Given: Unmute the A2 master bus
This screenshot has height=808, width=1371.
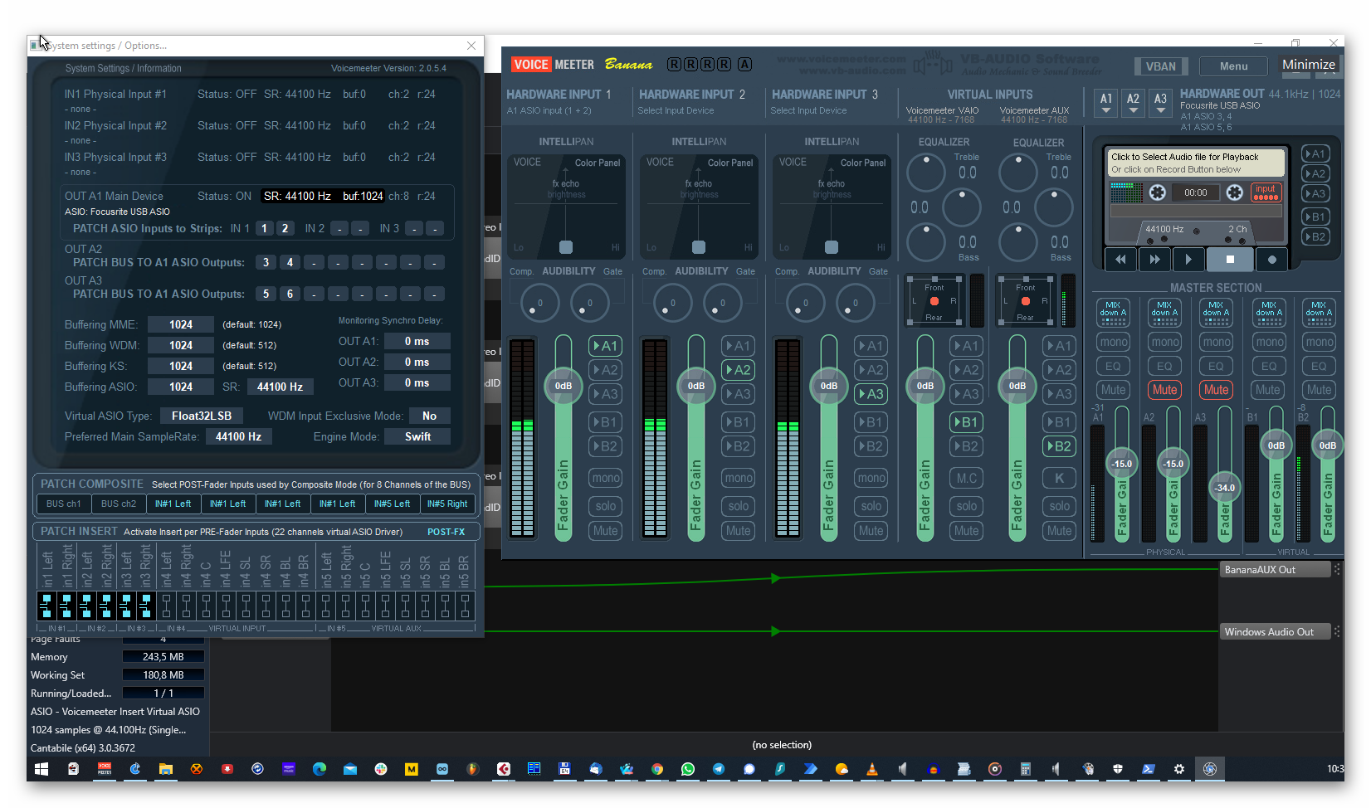Looking at the screenshot, I should pos(1164,390).
